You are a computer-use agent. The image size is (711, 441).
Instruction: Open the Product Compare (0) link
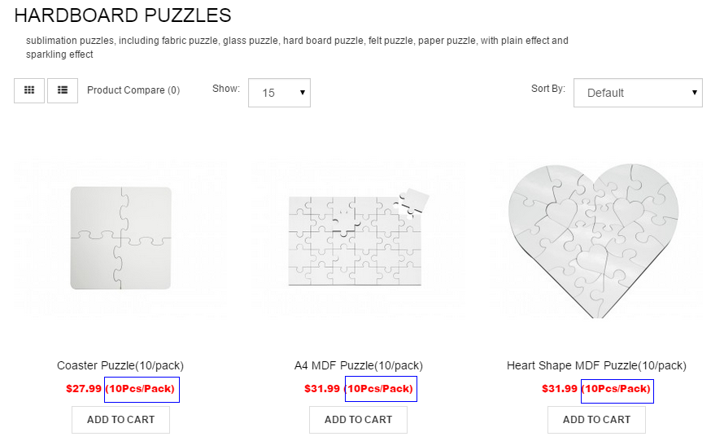(133, 90)
